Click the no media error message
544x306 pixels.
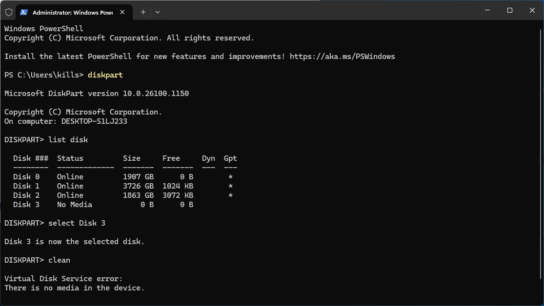click(74, 288)
